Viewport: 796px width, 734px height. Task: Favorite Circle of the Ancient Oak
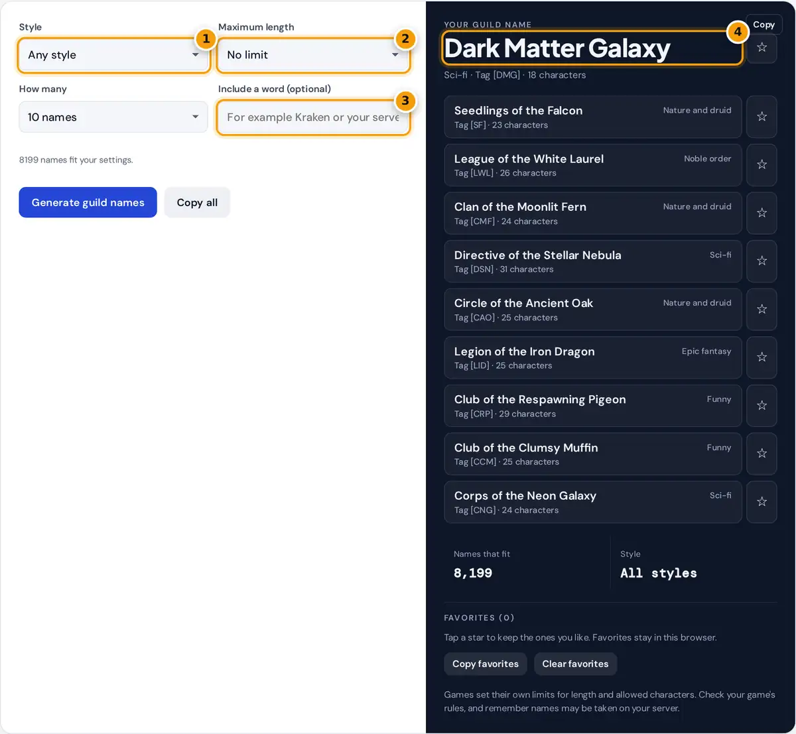762,309
